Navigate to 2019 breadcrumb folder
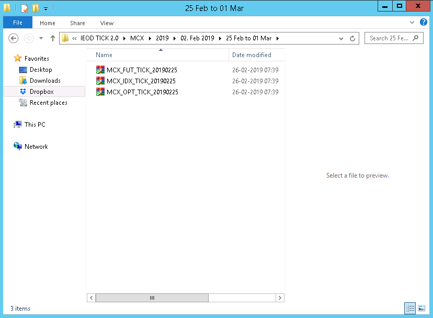433x318 pixels. 162,38
